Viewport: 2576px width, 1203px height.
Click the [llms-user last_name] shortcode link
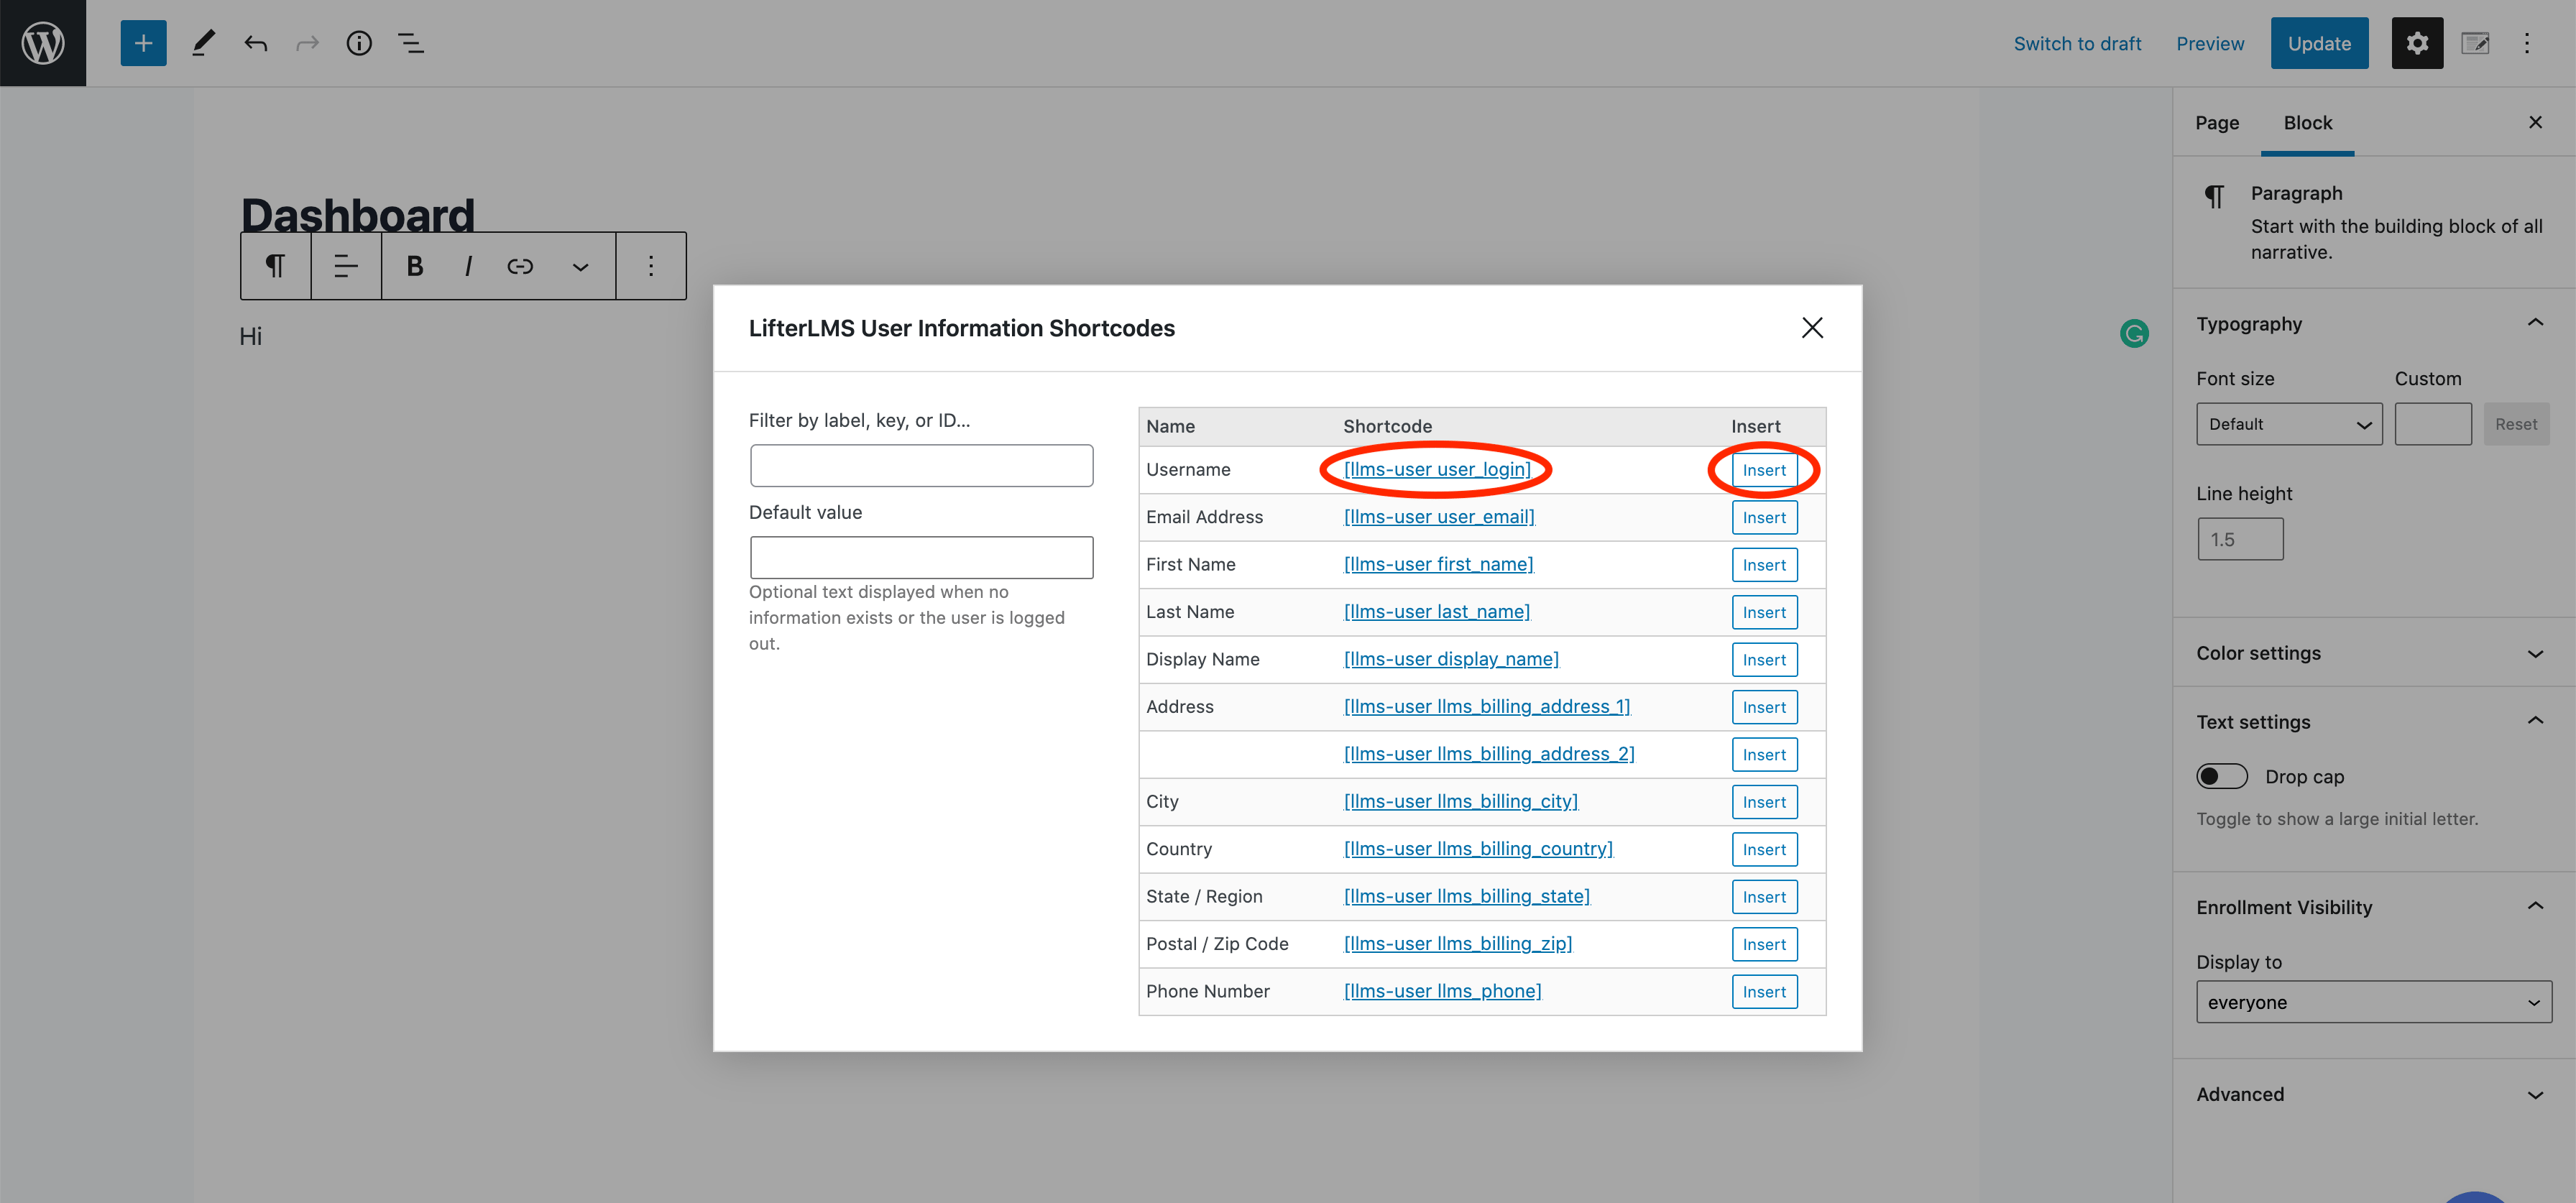pos(1437,612)
